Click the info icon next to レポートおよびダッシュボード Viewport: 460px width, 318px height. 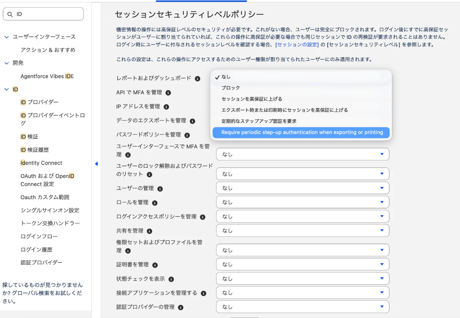click(197, 79)
